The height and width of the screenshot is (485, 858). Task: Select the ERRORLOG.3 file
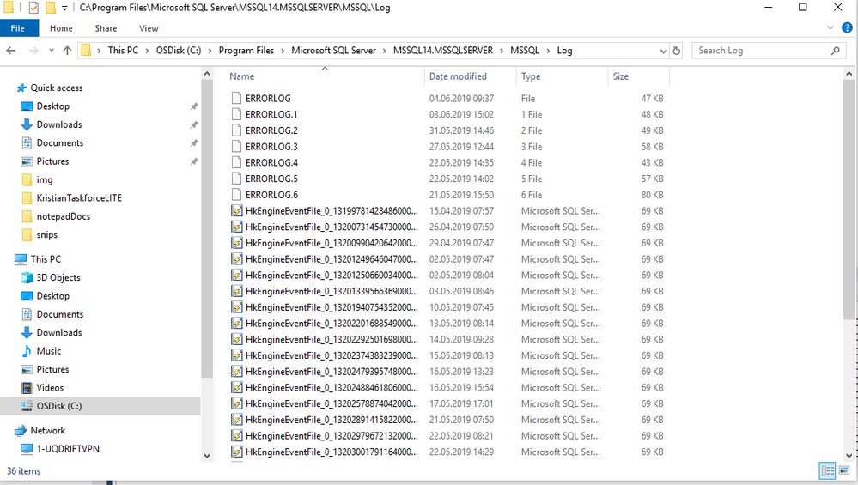(271, 147)
